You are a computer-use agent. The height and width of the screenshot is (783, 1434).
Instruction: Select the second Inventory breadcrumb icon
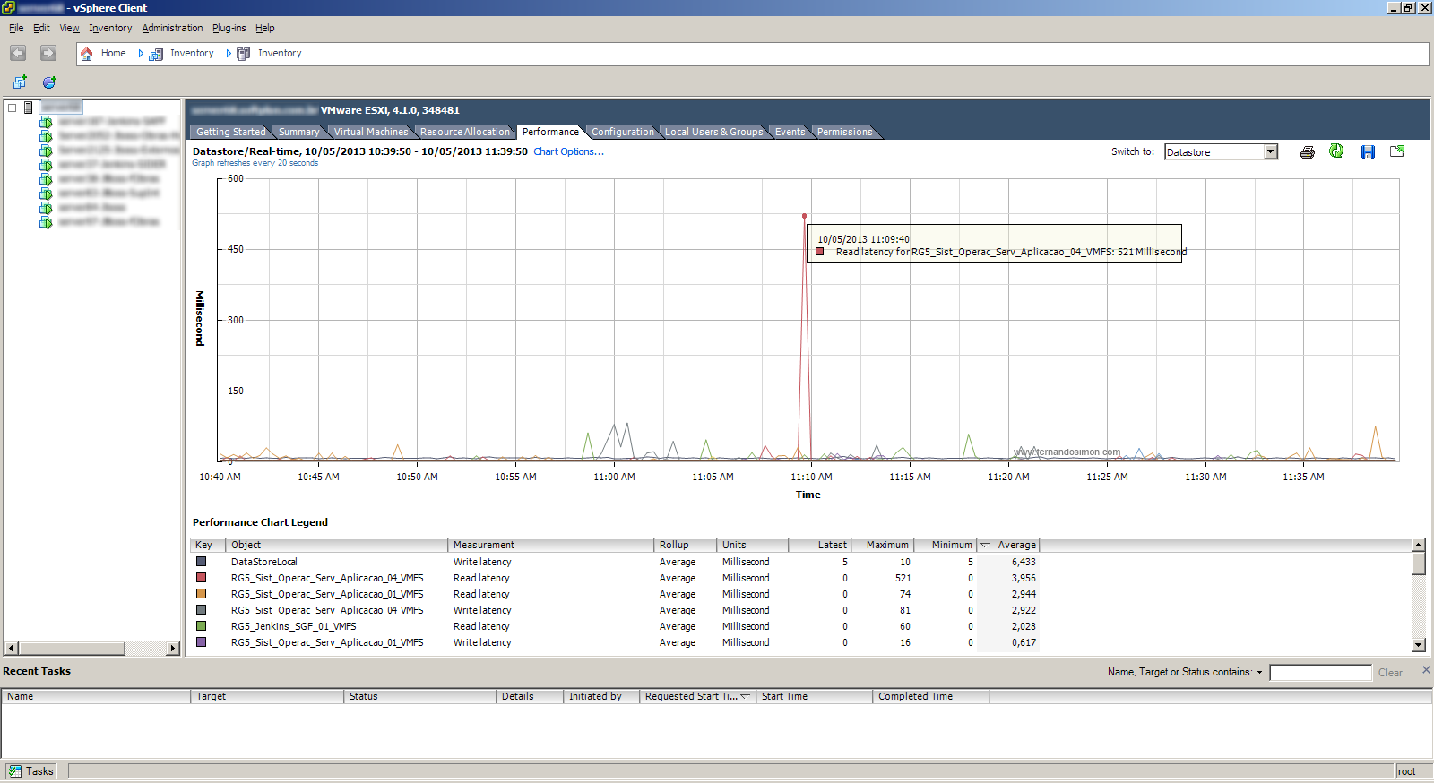point(243,54)
